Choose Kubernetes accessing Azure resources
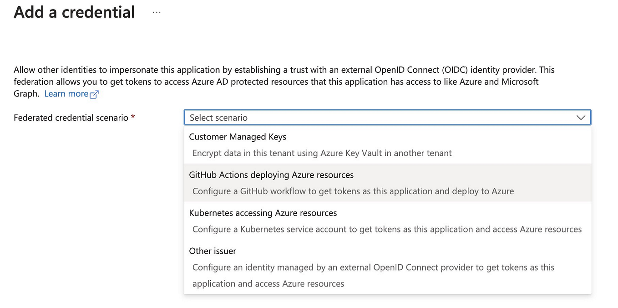 click(x=263, y=213)
